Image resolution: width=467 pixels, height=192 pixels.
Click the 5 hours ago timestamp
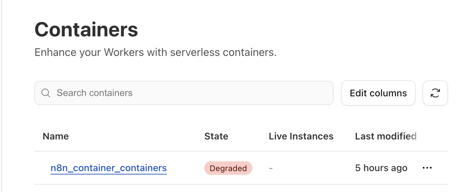pyautogui.click(x=381, y=168)
